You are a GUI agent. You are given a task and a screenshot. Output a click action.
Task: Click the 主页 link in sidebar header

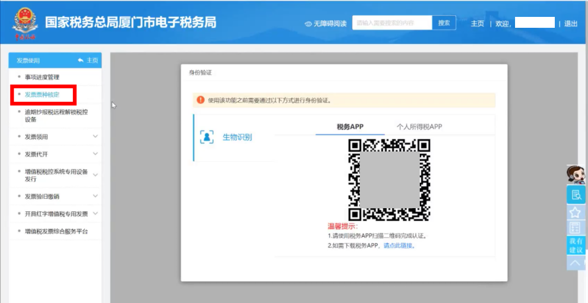click(x=93, y=60)
